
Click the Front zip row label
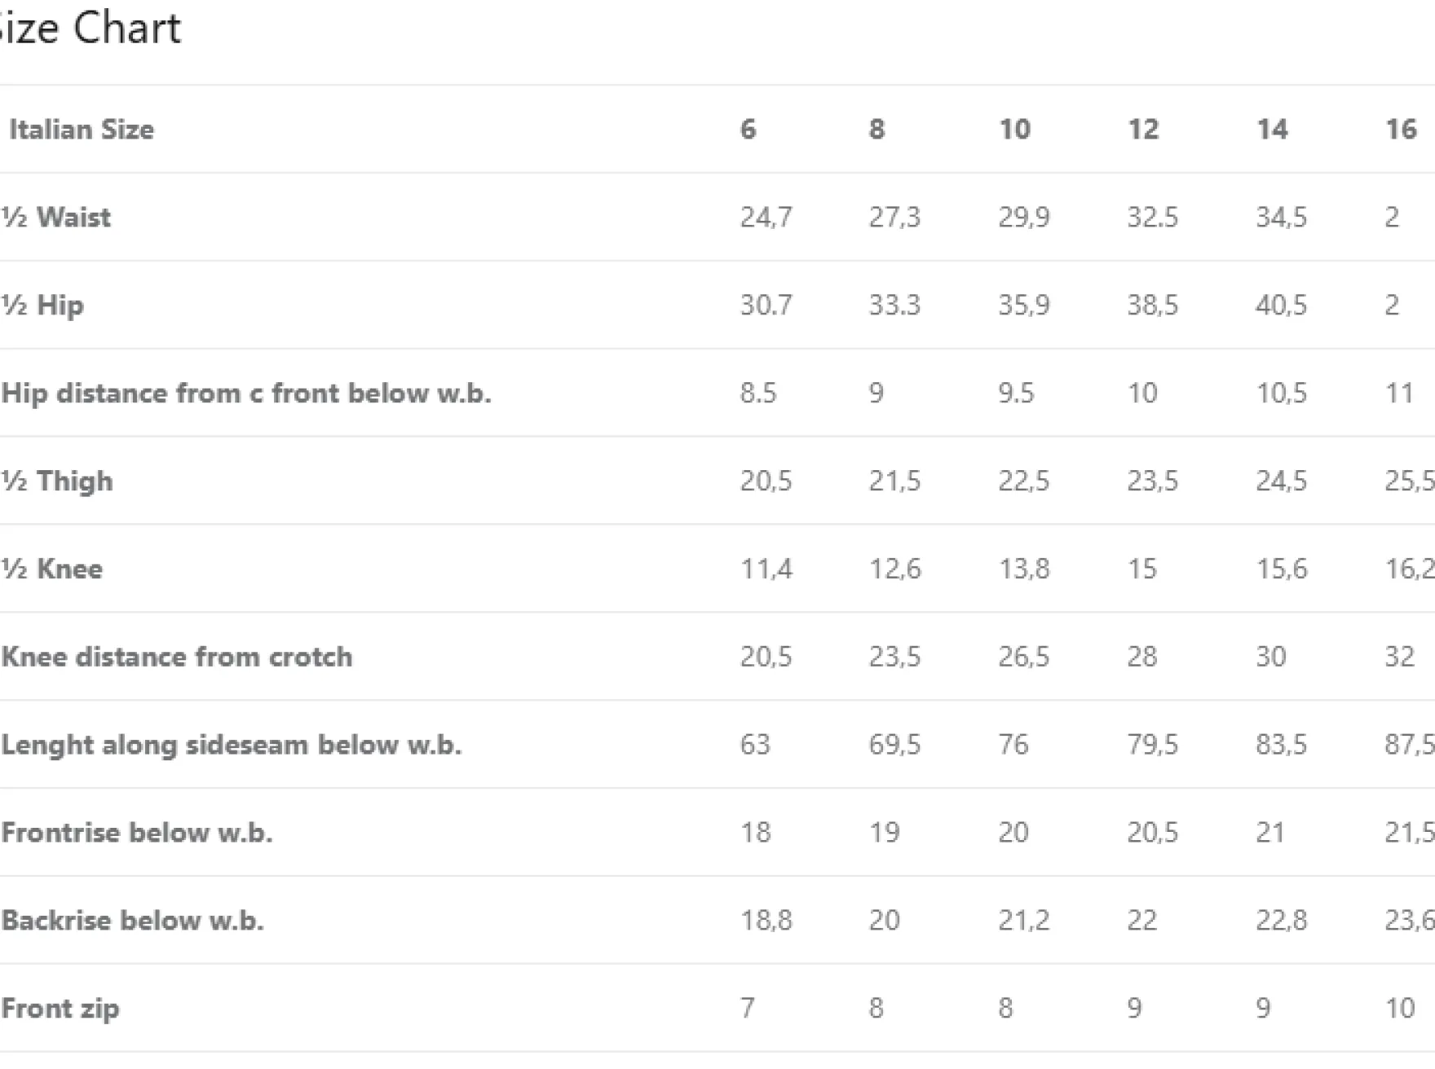coord(60,1010)
